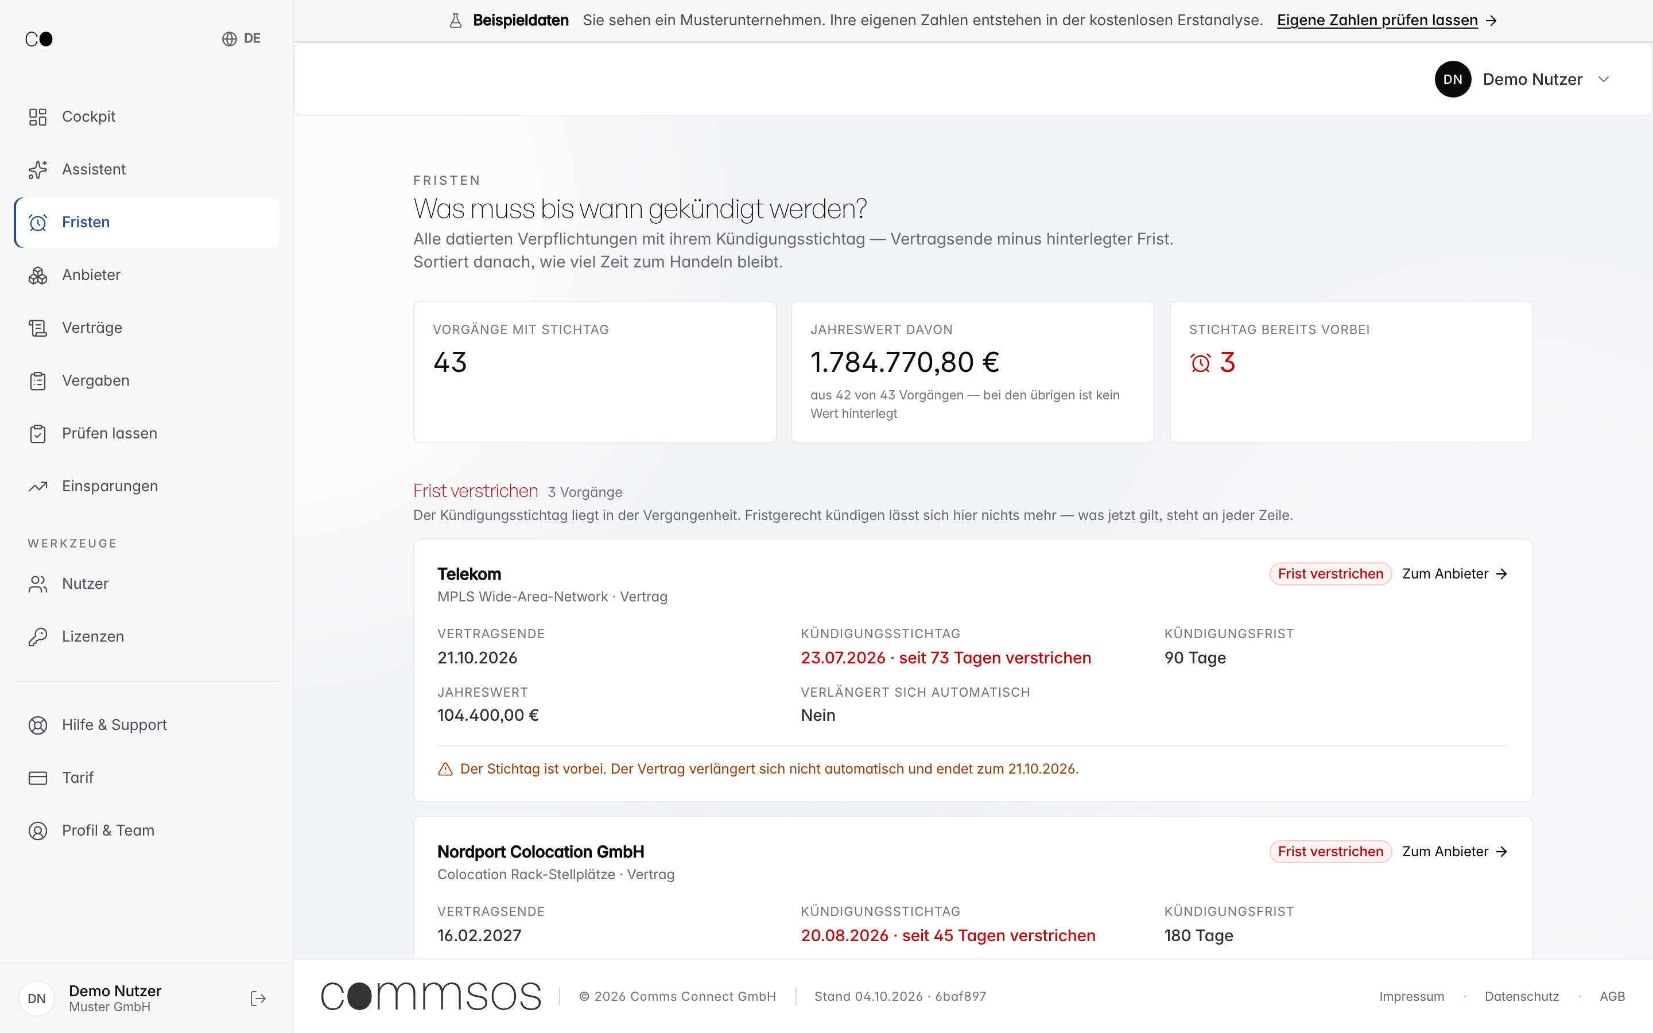Click the Einsparungen trend arrow icon
This screenshot has height=1033, width=1653.
point(37,487)
